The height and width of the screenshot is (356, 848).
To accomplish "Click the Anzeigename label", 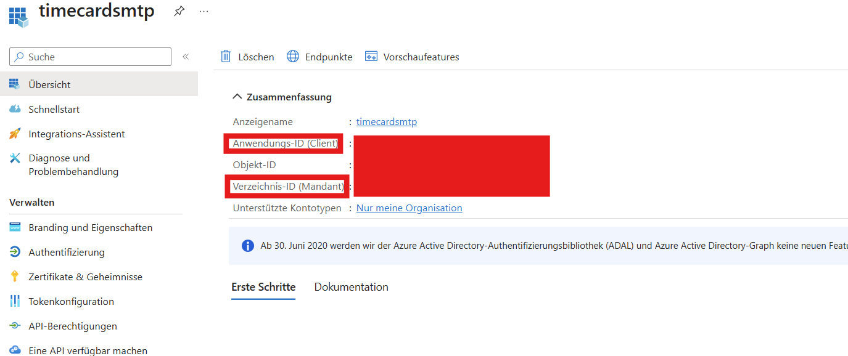I will [x=263, y=122].
